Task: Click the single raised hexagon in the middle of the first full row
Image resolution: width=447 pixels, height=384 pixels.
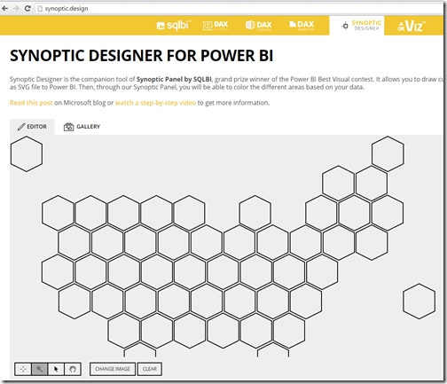Action: coord(255,213)
